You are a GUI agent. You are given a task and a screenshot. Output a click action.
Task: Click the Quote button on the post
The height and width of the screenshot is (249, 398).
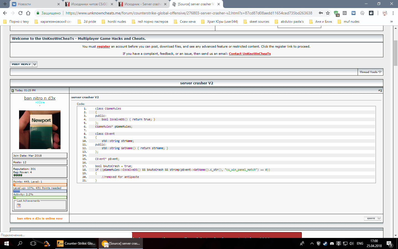click(x=372, y=218)
